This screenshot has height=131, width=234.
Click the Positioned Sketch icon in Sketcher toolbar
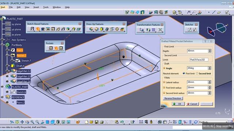195,30
